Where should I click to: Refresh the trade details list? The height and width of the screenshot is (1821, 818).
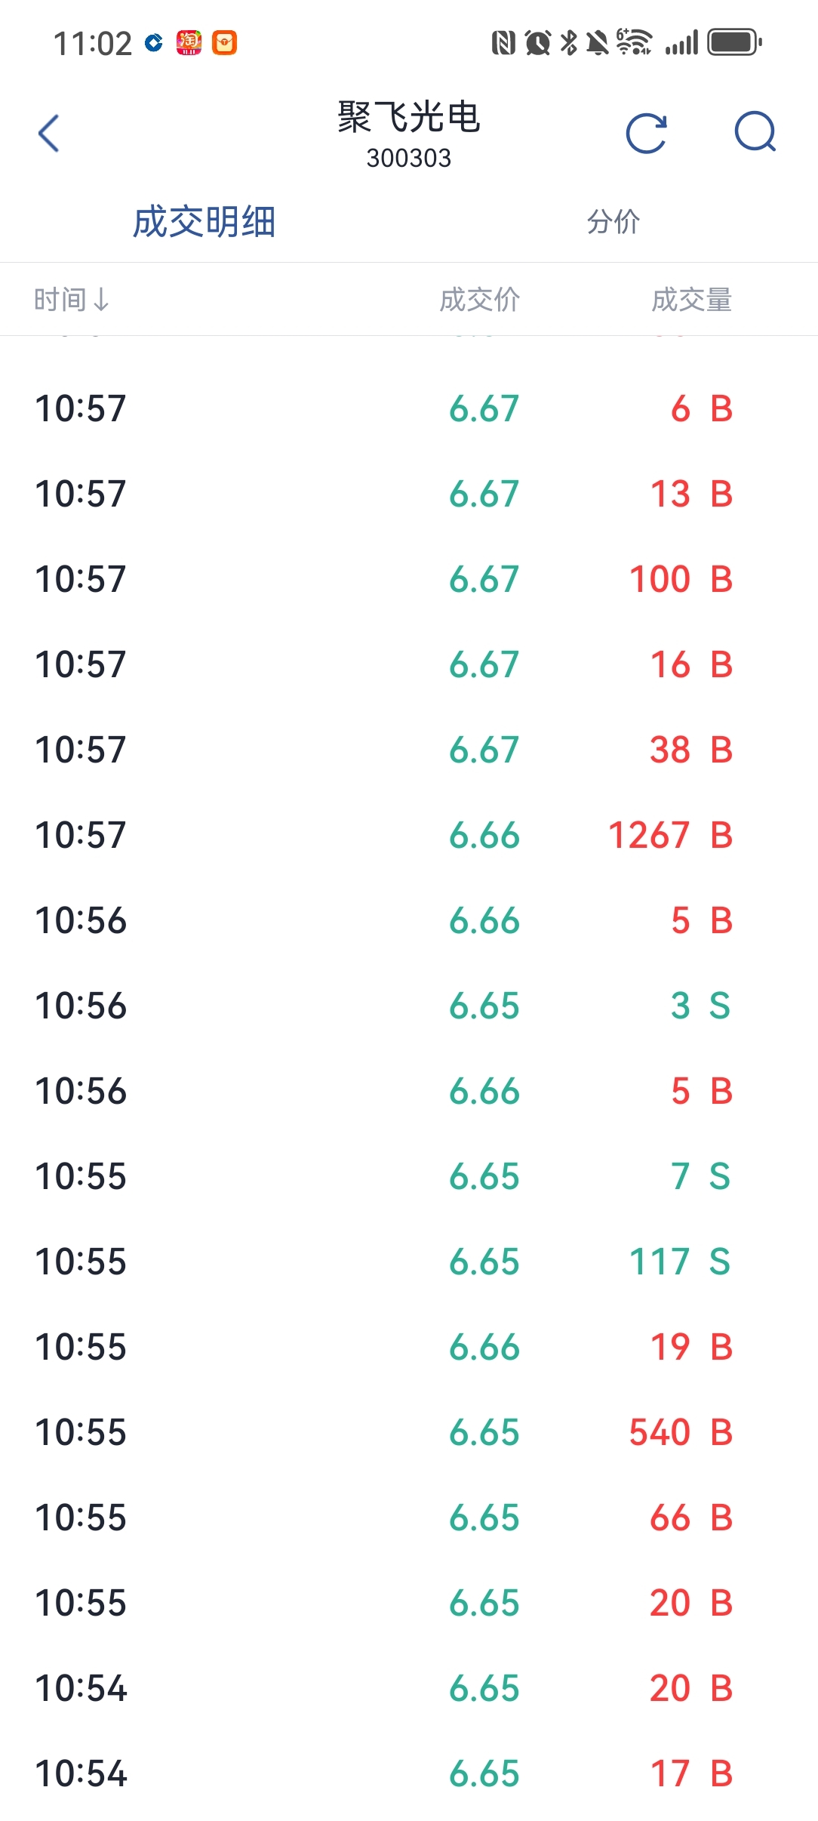point(647,134)
